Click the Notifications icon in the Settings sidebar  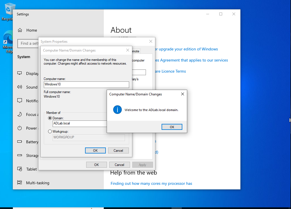coord(20,101)
